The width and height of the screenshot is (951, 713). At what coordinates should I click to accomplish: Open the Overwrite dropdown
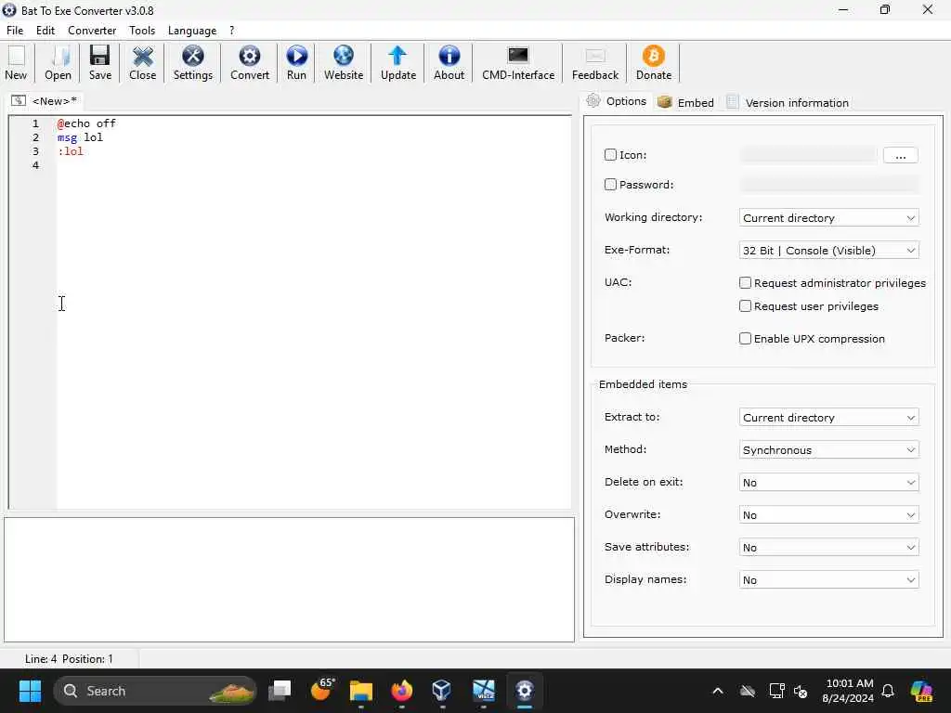click(828, 514)
